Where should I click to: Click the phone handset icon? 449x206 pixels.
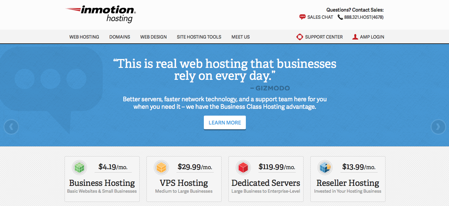(x=340, y=17)
